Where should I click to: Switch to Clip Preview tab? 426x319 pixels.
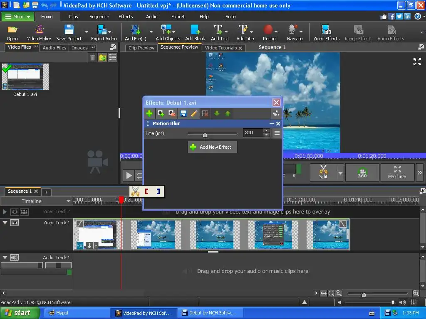(x=141, y=48)
